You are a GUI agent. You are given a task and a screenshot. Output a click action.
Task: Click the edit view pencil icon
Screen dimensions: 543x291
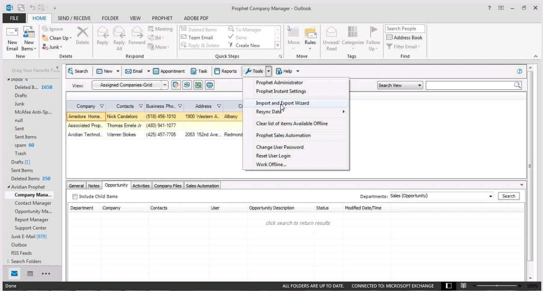pyautogui.click(x=176, y=85)
